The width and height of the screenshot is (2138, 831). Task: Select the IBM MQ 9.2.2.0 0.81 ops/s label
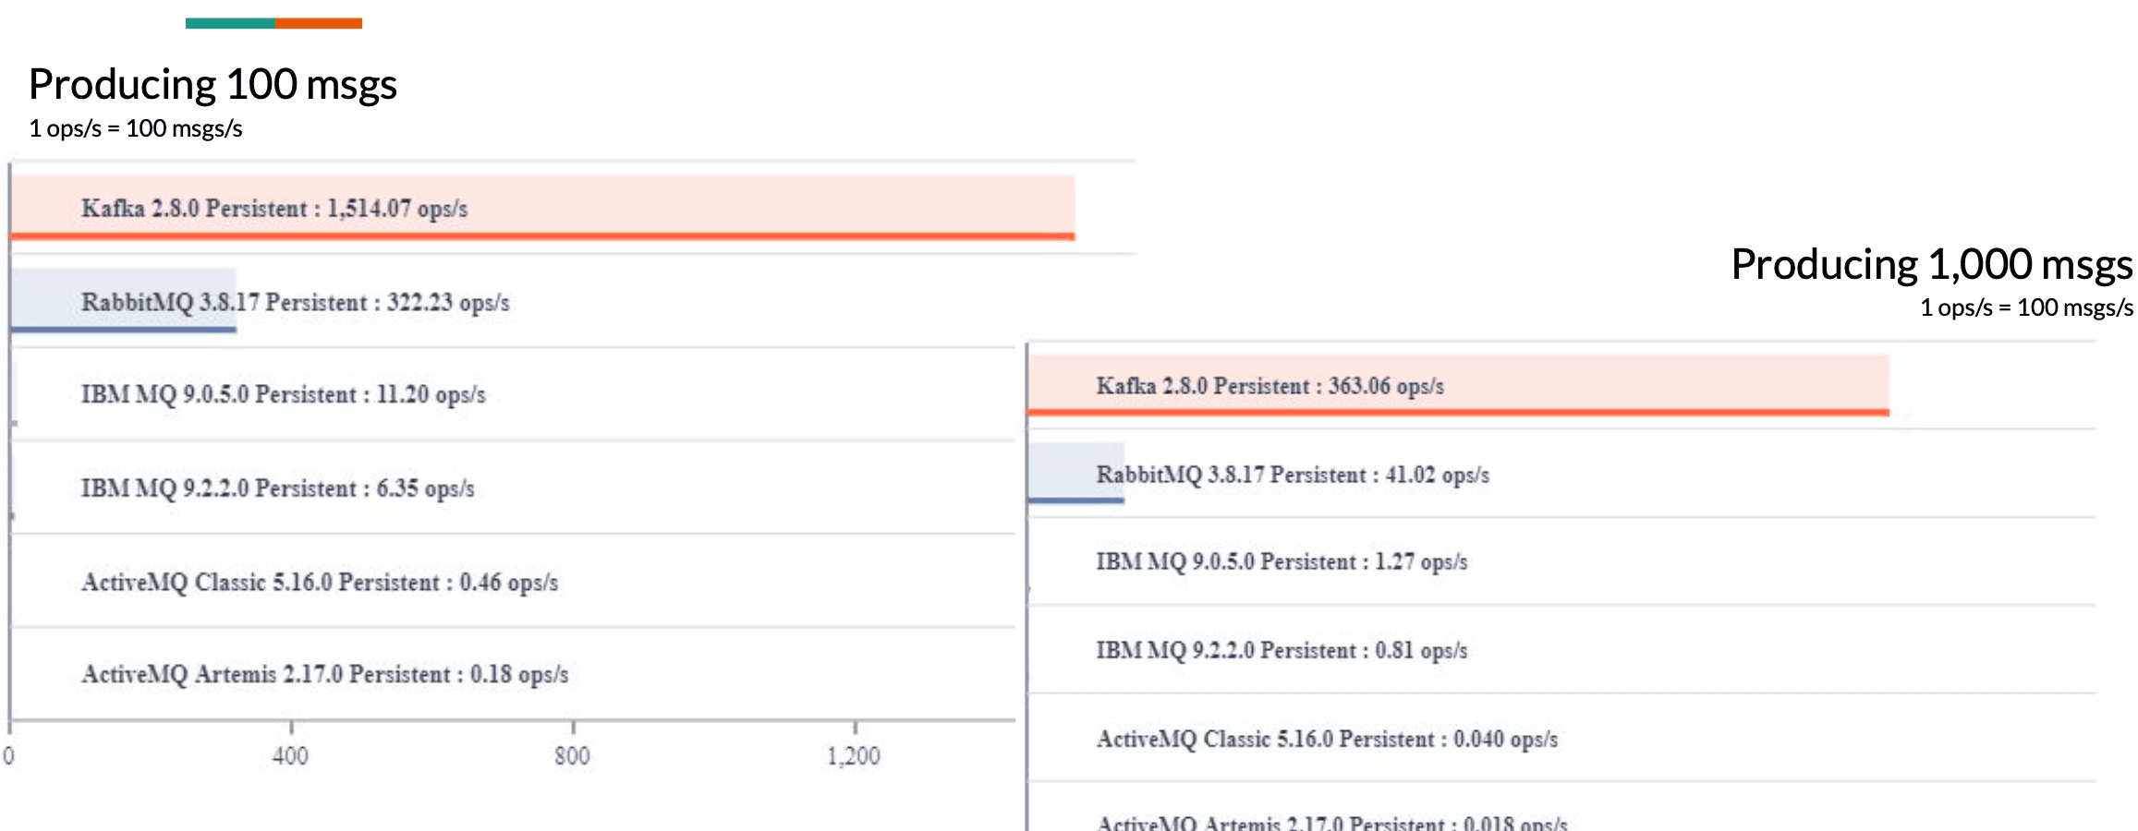(1282, 650)
